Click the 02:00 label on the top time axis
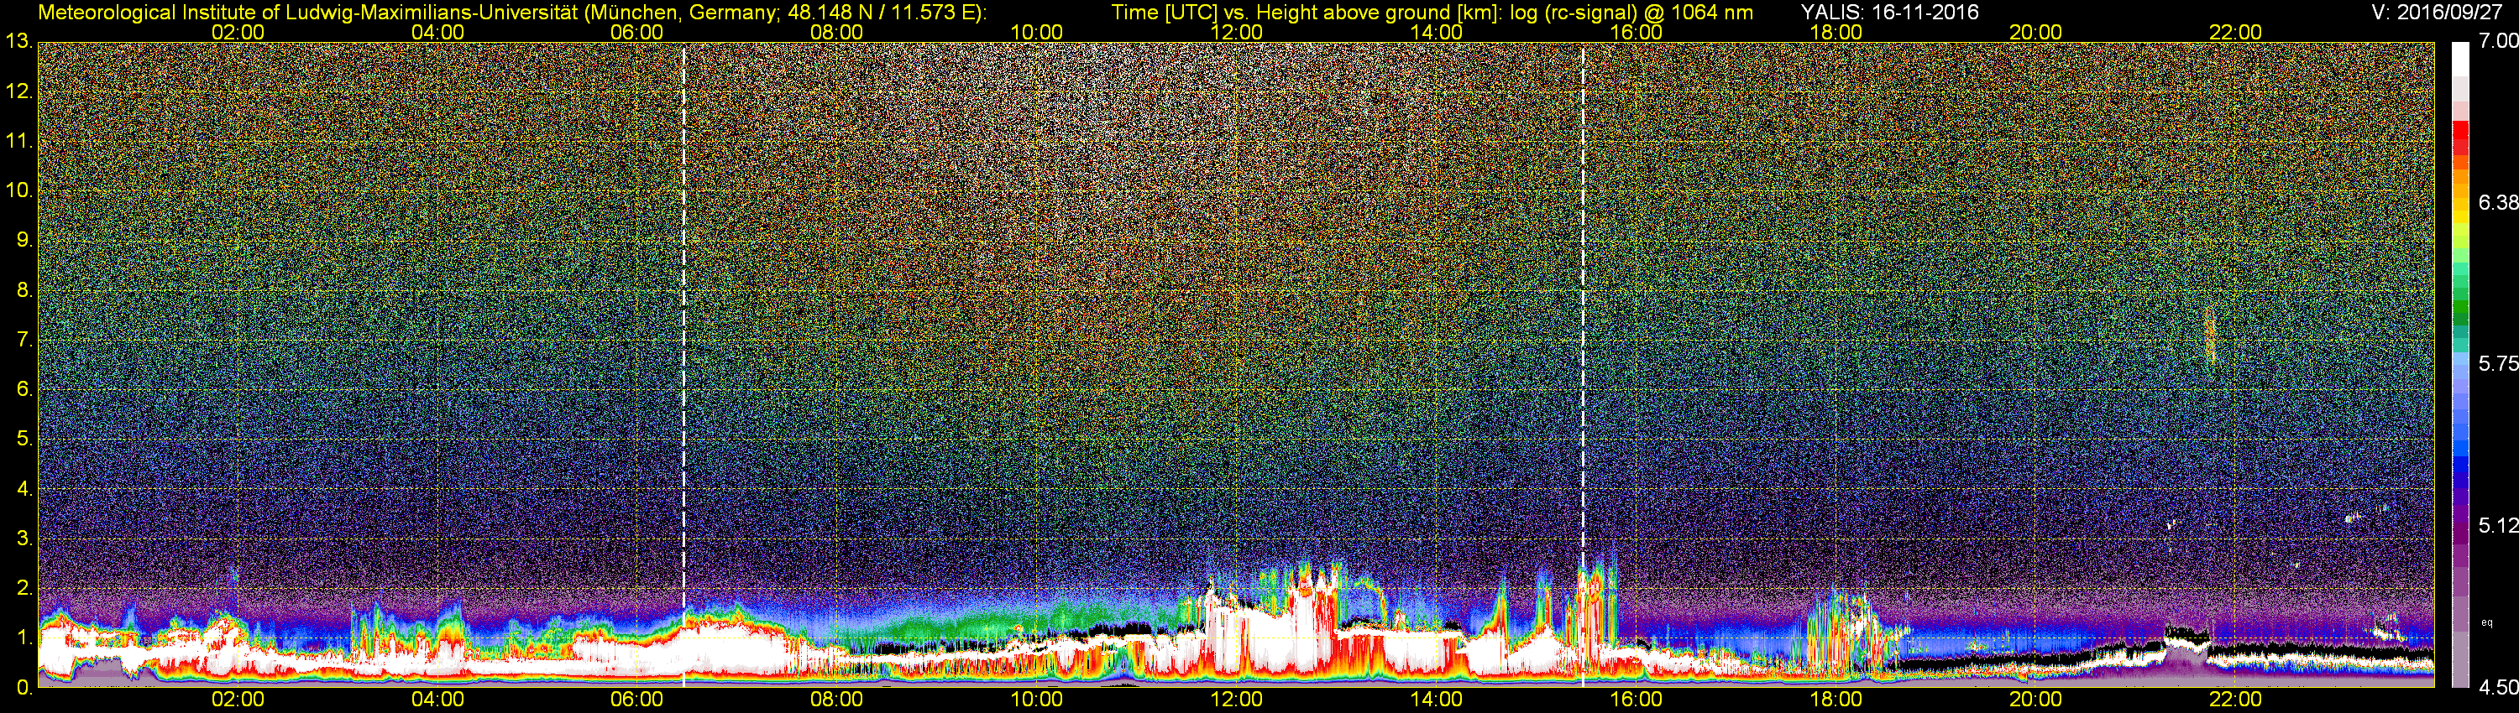The image size is (2519, 713). tap(238, 32)
